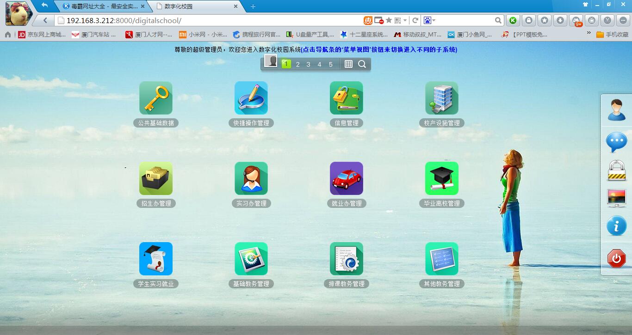This screenshot has width=632, height=335.
Task: Open the 毕业离校管理 graduation cap icon
Action: (441, 178)
